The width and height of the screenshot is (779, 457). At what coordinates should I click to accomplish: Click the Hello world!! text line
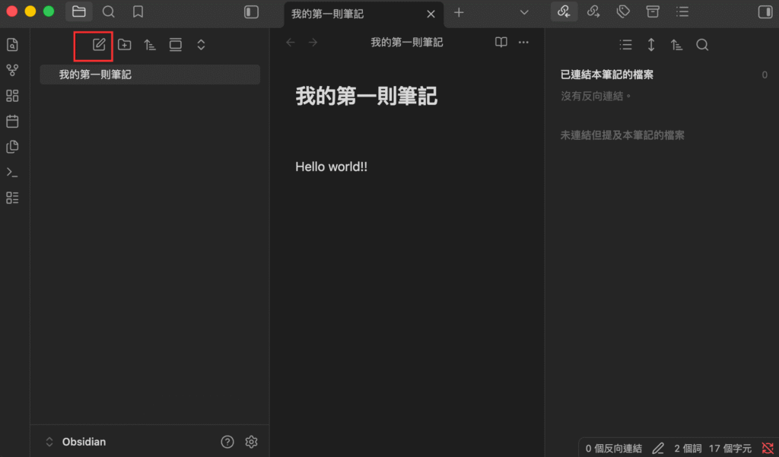pyautogui.click(x=332, y=167)
